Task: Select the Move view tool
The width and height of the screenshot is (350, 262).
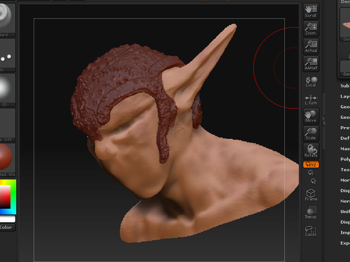Action: coord(311,116)
